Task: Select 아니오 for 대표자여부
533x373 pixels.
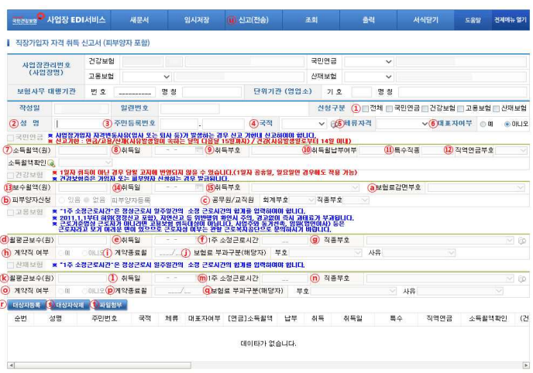Action: (507, 125)
